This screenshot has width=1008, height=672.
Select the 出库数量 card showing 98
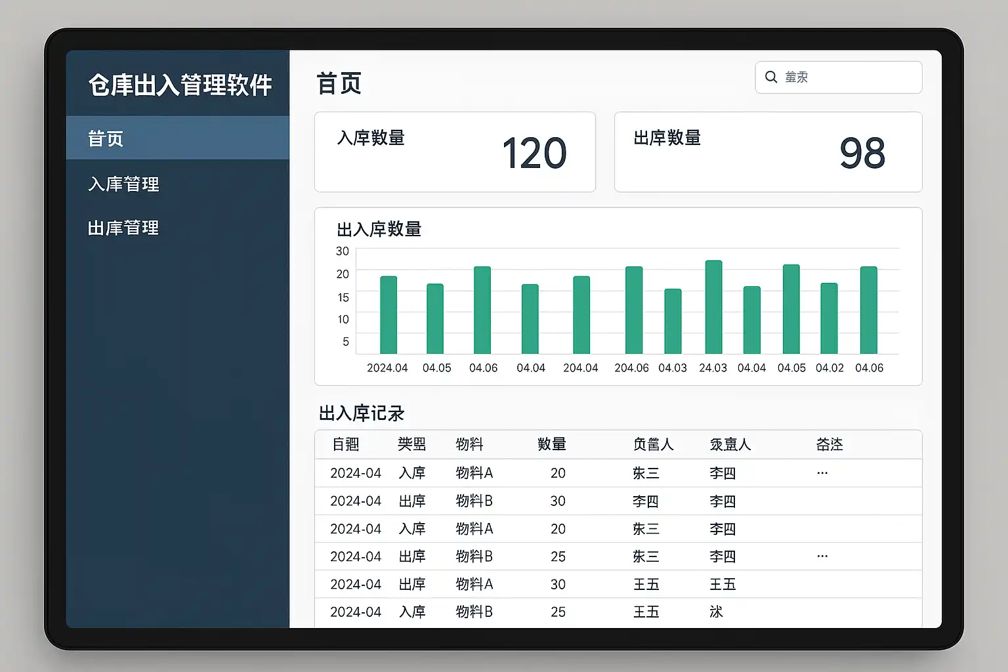point(768,152)
